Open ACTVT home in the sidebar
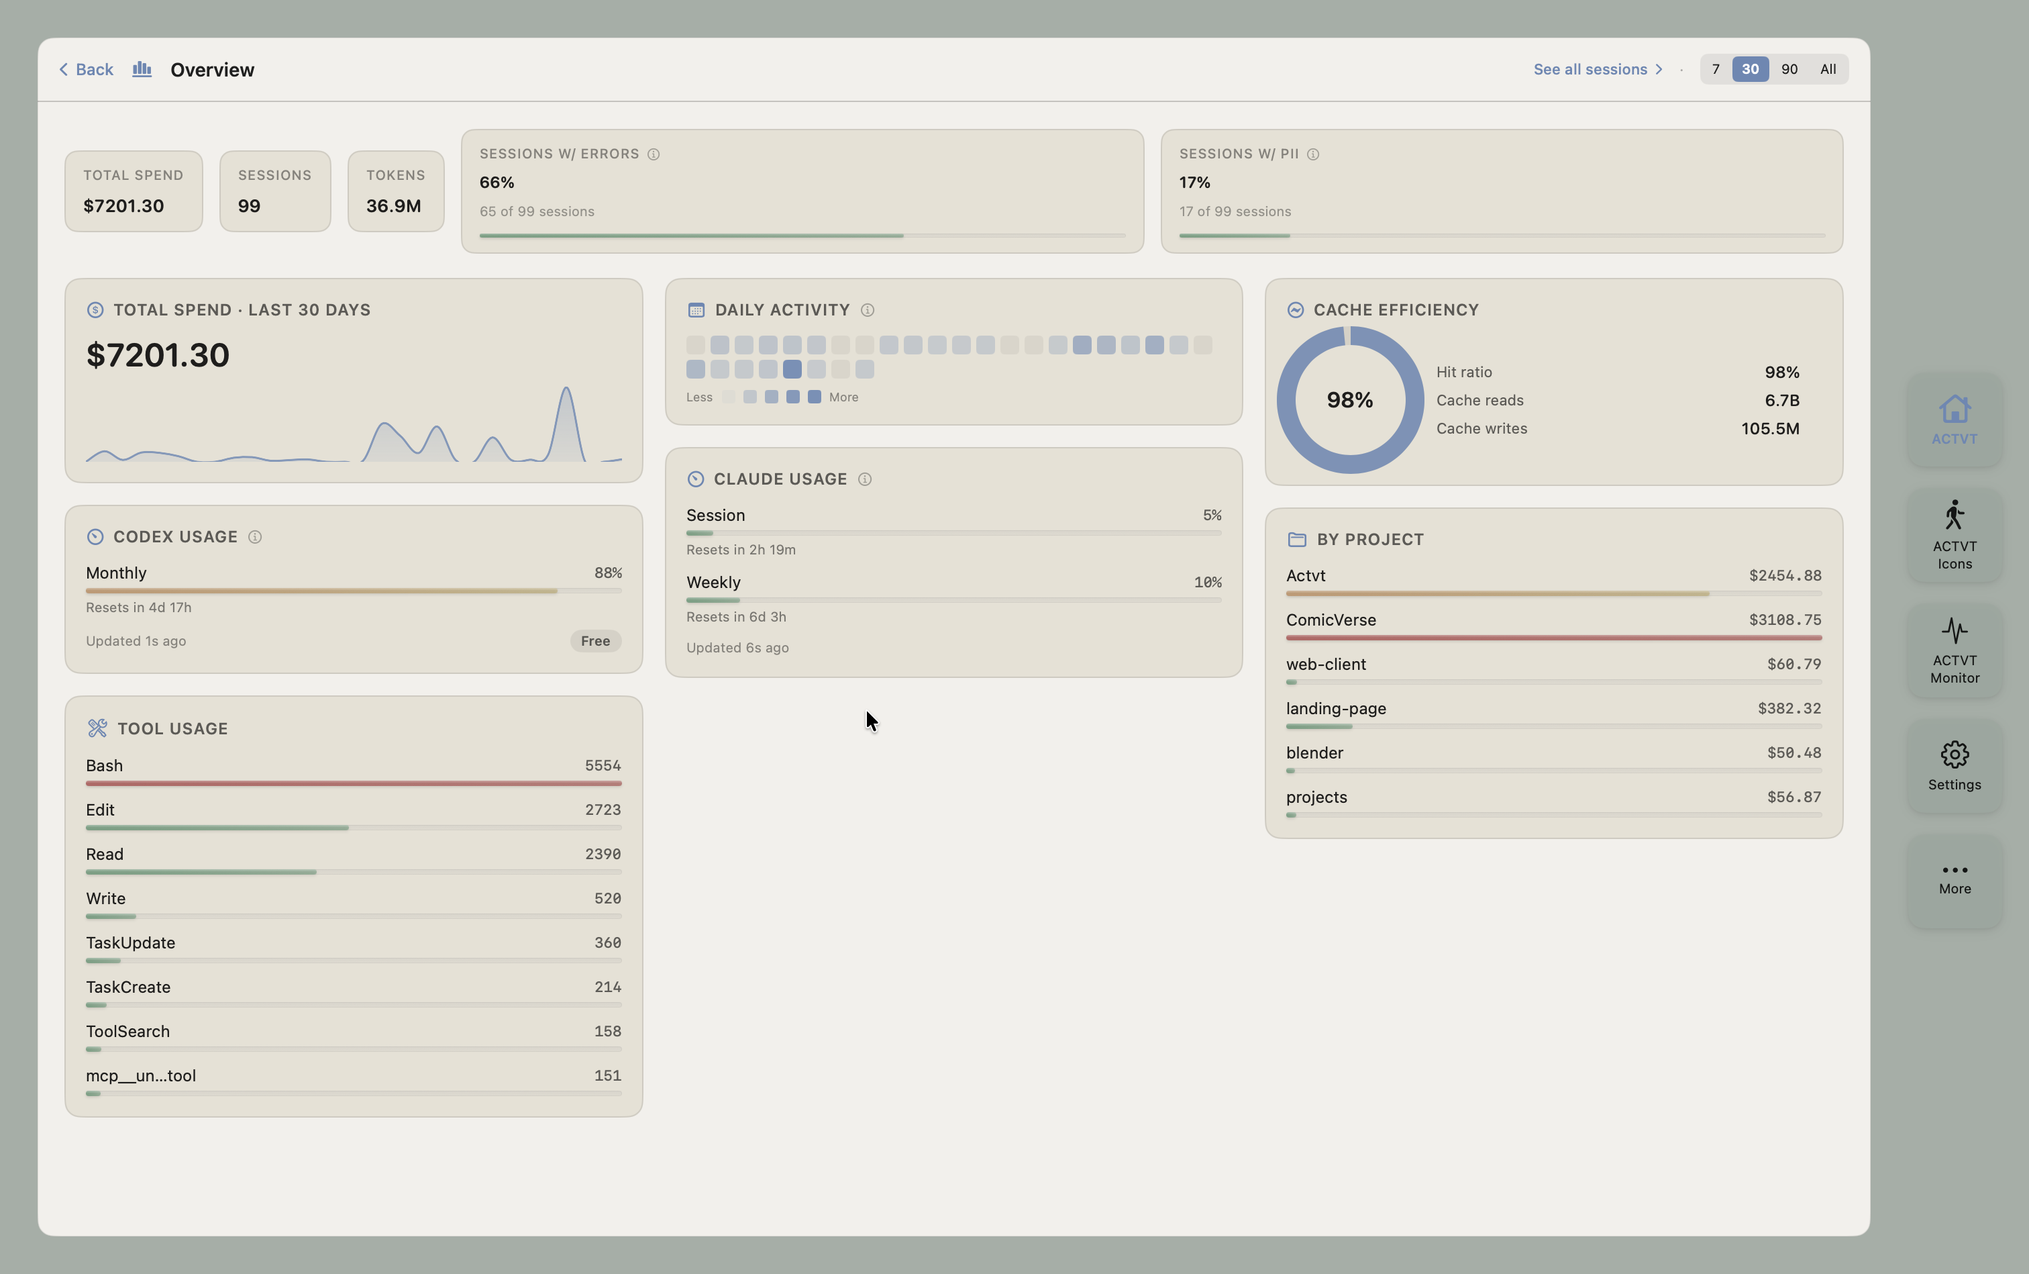The height and width of the screenshot is (1274, 2029). [1954, 420]
